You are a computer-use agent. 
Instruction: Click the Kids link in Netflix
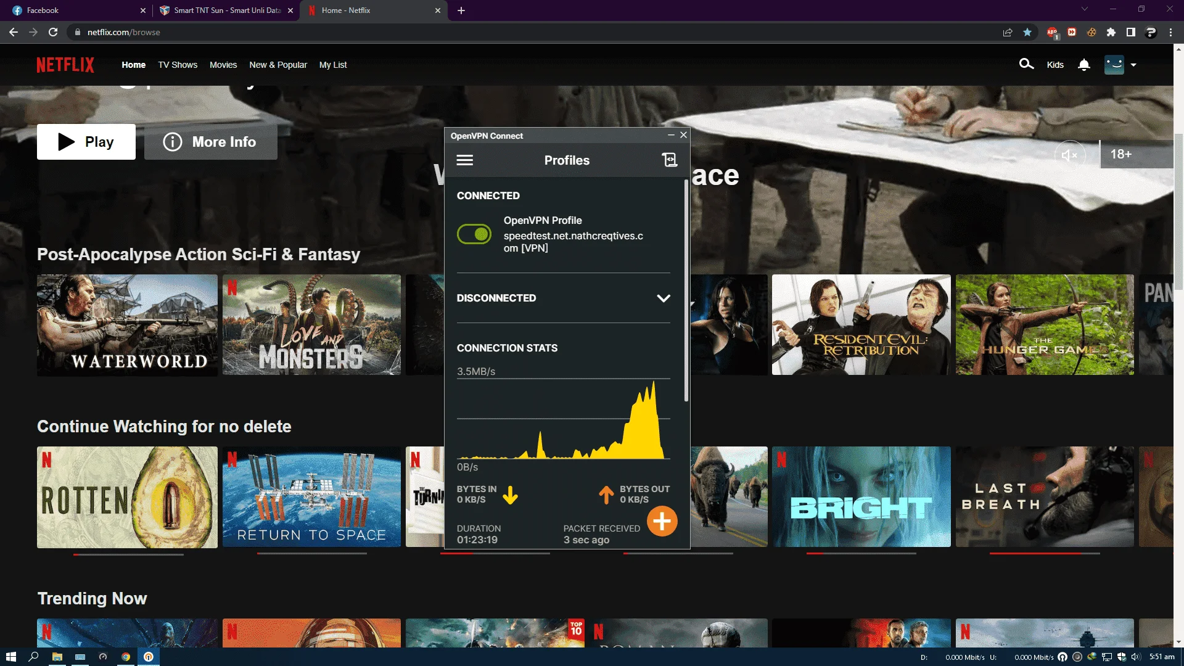(x=1055, y=65)
